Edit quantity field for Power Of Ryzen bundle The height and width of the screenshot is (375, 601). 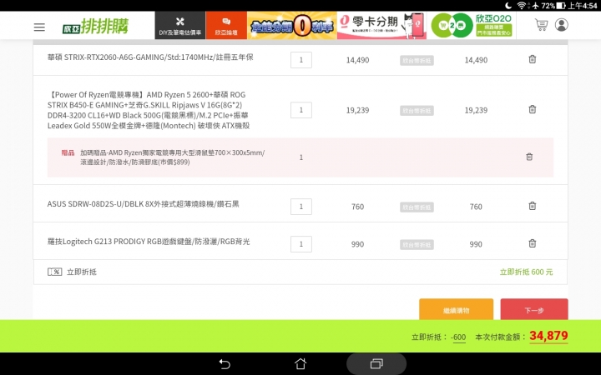click(x=301, y=110)
